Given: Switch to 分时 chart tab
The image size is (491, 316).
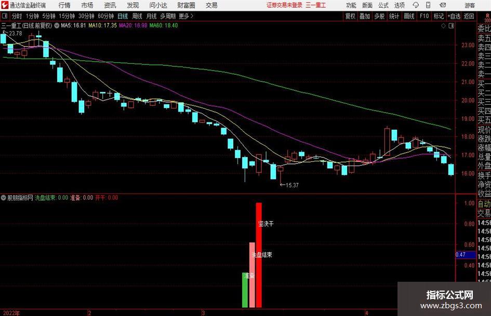Looking at the screenshot, I should 17,16.
